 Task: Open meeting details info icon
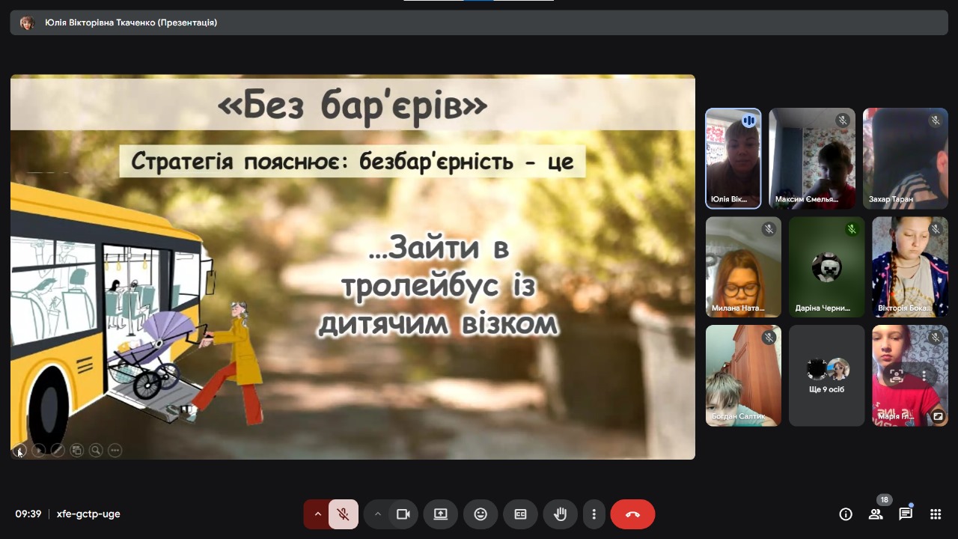point(846,514)
